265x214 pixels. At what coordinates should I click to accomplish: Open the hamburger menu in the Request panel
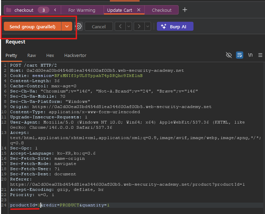pyautogui.click(x=260, y=55)
